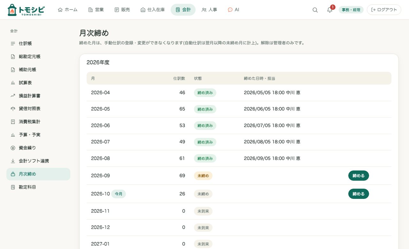This screenshot has height=249, width=409.
Task: Click the 未締め badge for 2026-09
Action: pos(203,176)
